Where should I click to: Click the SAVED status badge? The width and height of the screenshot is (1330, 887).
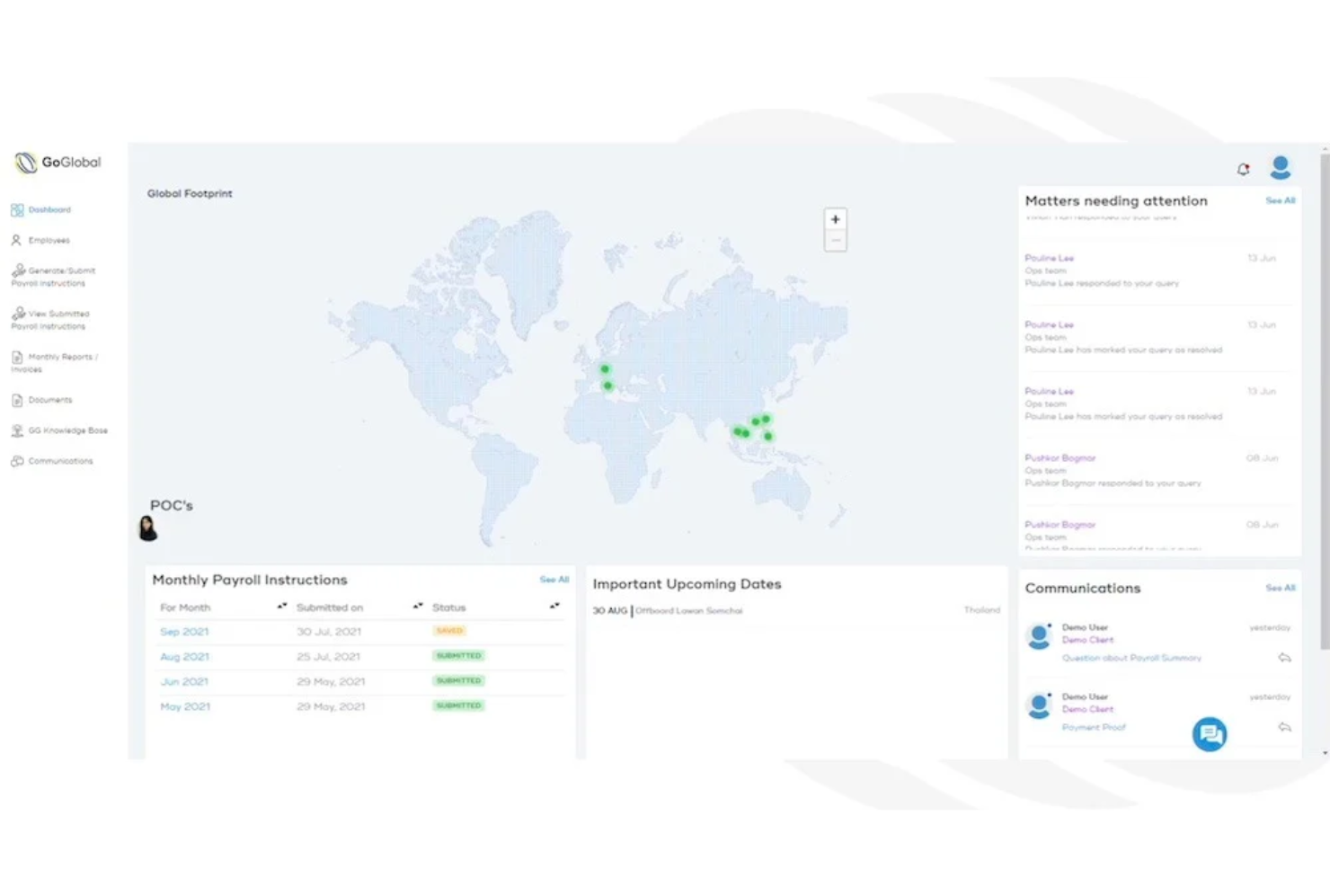(449, 630)
